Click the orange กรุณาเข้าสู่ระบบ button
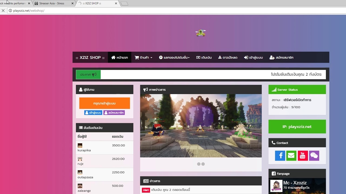This screenshot has height=194, width=346. coord(105,103)
